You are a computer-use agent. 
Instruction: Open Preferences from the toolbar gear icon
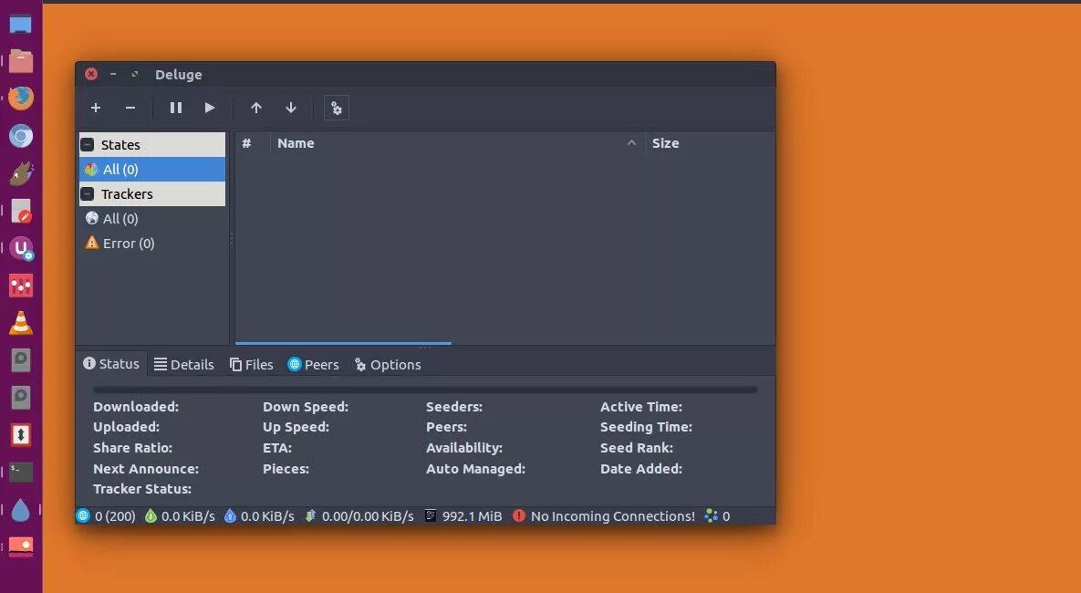click(337, 109)
